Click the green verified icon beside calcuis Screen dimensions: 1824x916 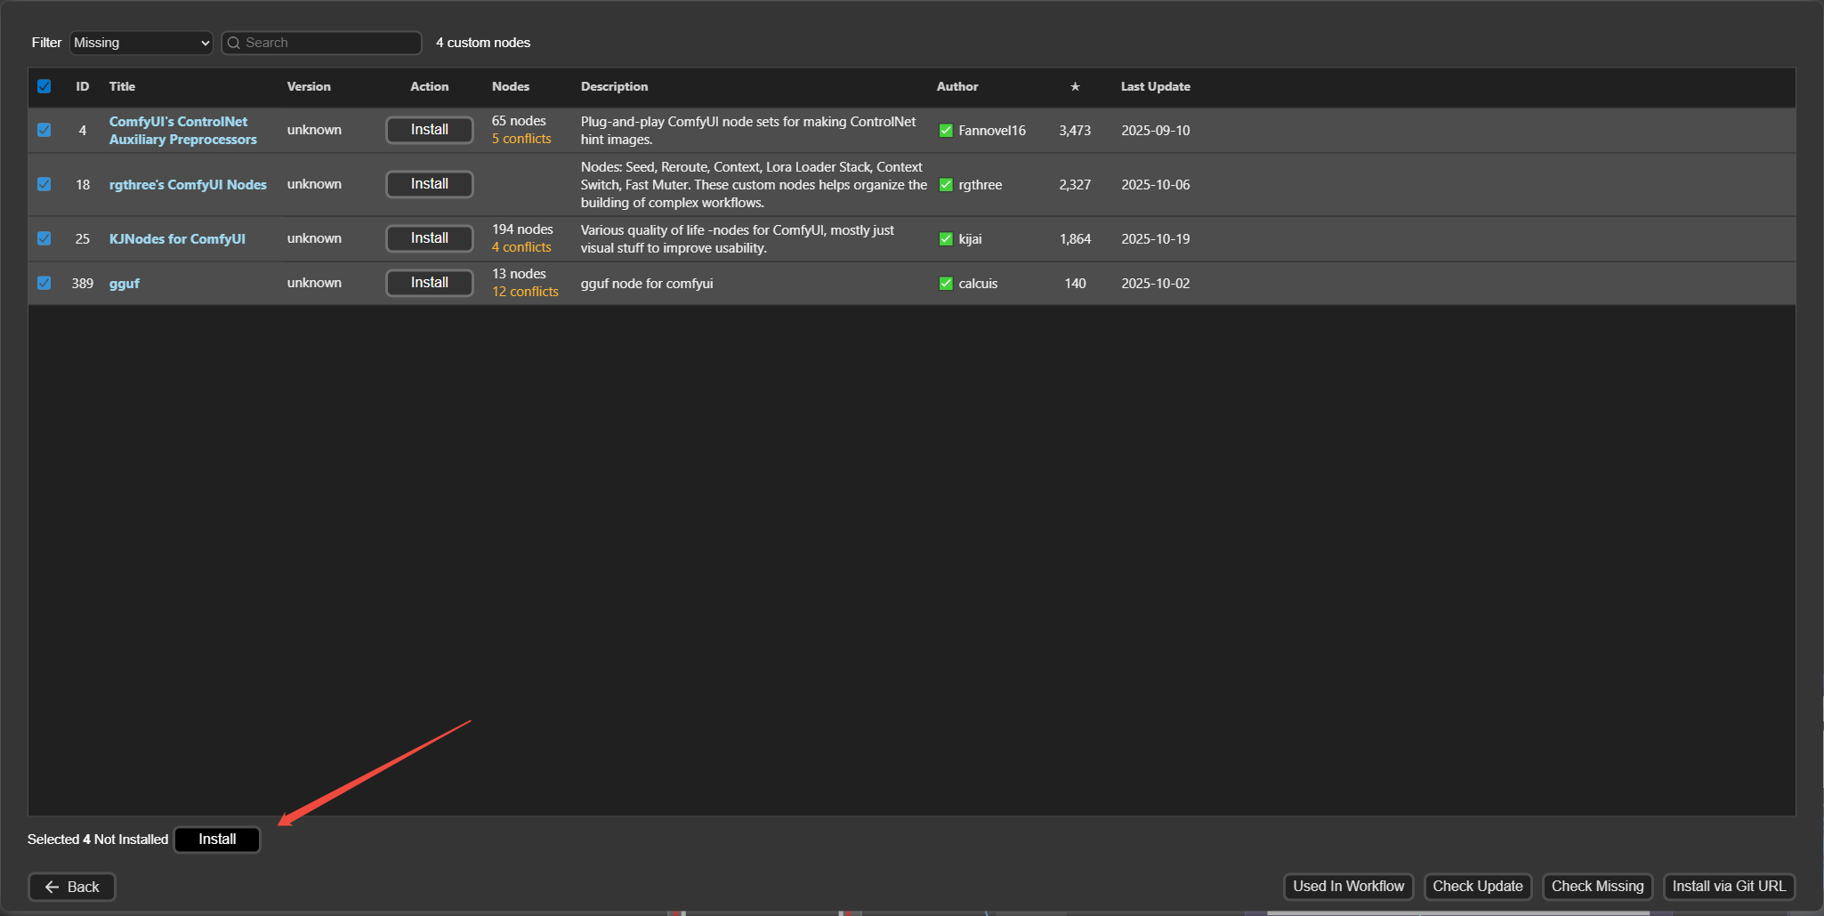[x=946, y=284]
